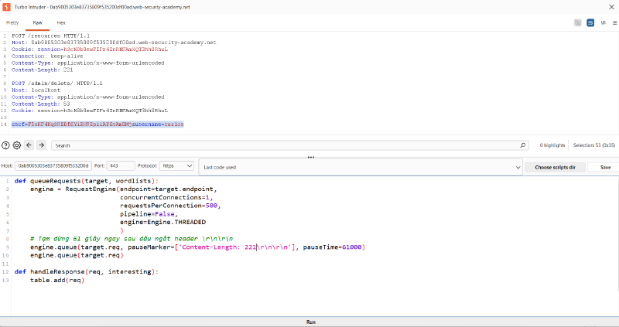
Task: Click the POST /resources HTTP/1.1 request line
Action: pyautogui.click(x=50, y=36)
